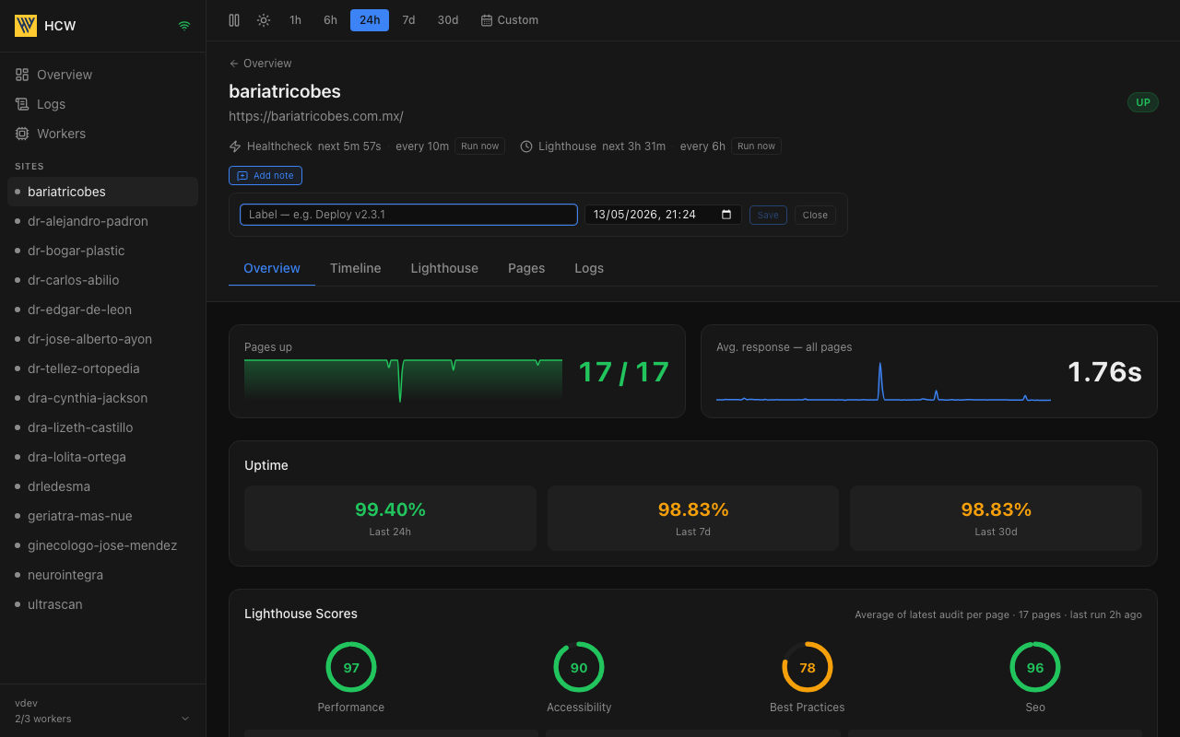Click the pause auto-refresh icon
This screenshot has height=737, width=1180.
tap(234, 20)
